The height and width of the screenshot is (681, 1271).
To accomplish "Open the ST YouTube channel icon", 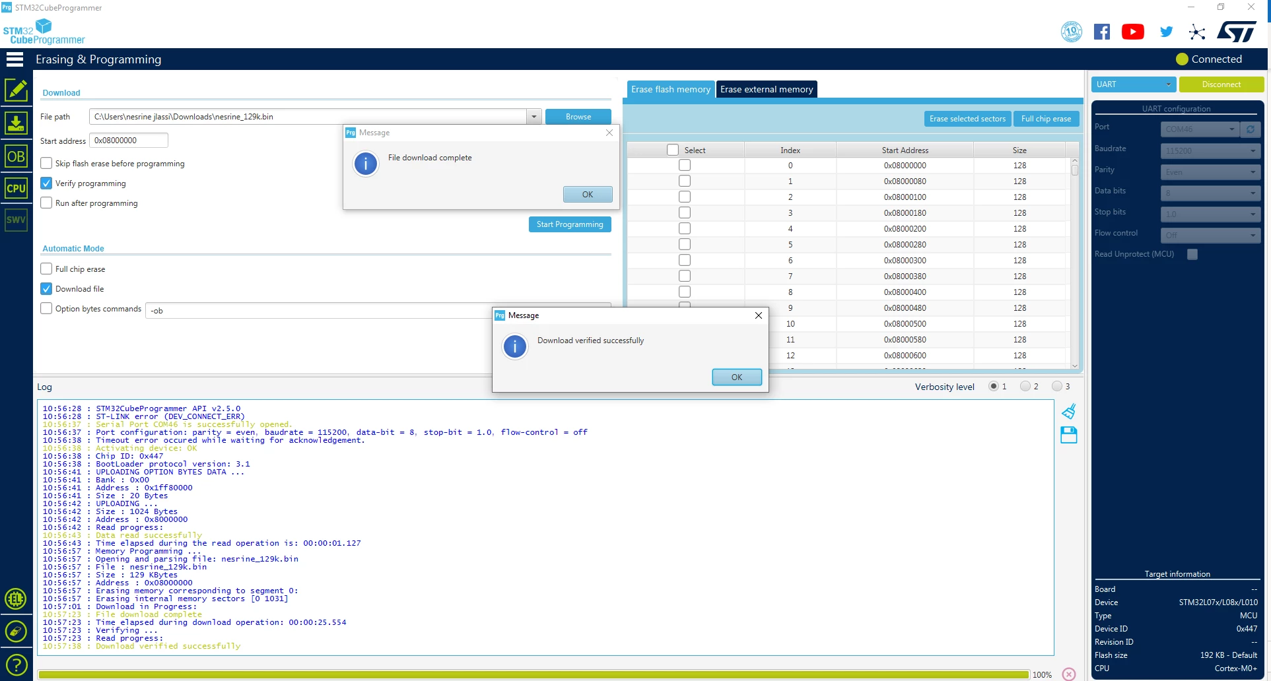I will [1133, 32].
